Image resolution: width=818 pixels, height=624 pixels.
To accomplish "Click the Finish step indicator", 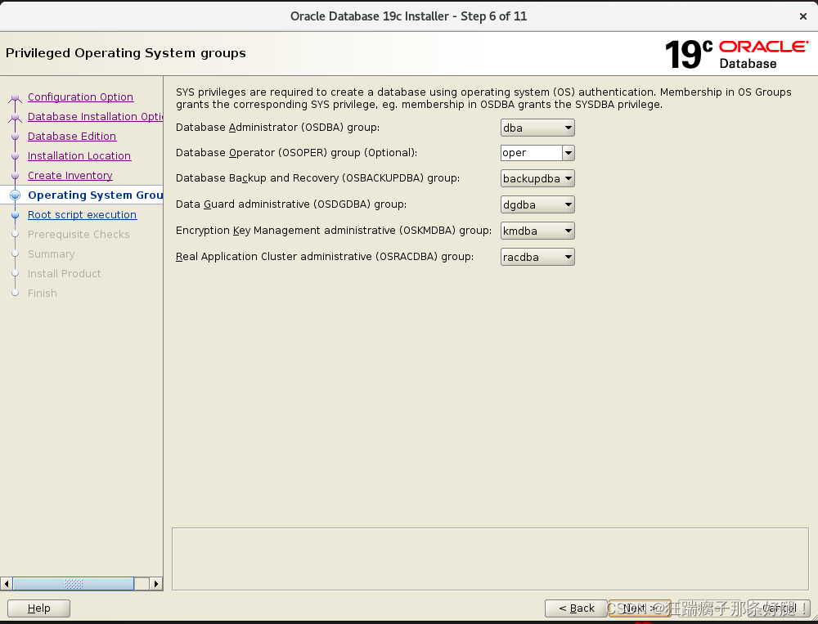I will tap(15, 293).
